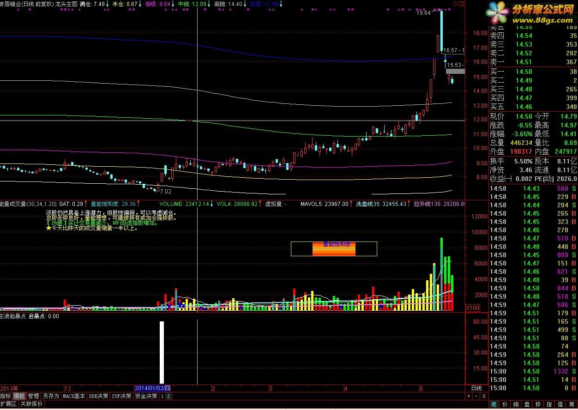Image resolution: width=578 pixels, height=410 pixels.
Task: Click the VOLUME: 23412.14 label
Action: (x=184, y=204)
